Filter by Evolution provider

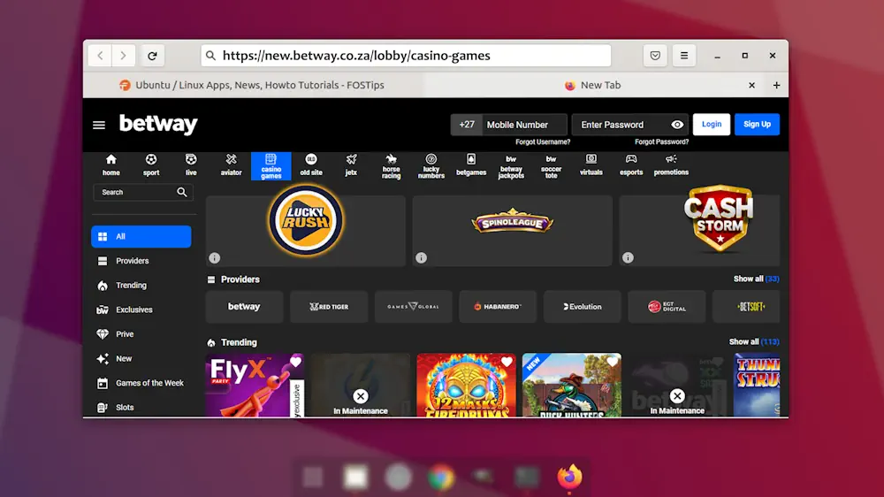(583, 306)
